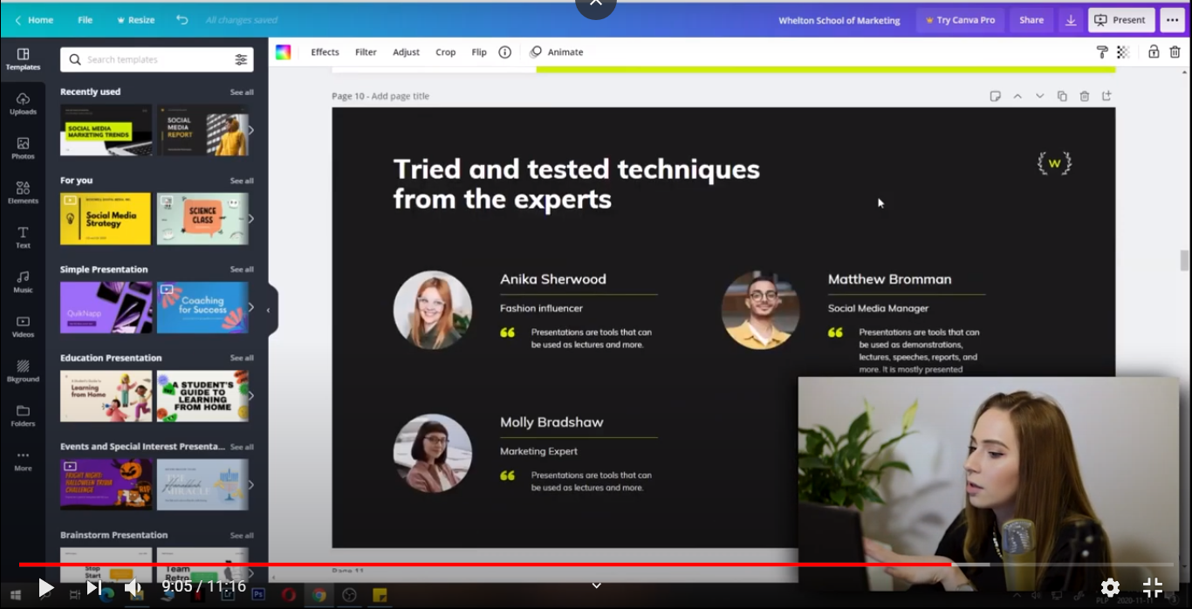The height and width of the screenshot is (609, 1192).
Task: Undo the last change
Action: [x=182, y=19]
